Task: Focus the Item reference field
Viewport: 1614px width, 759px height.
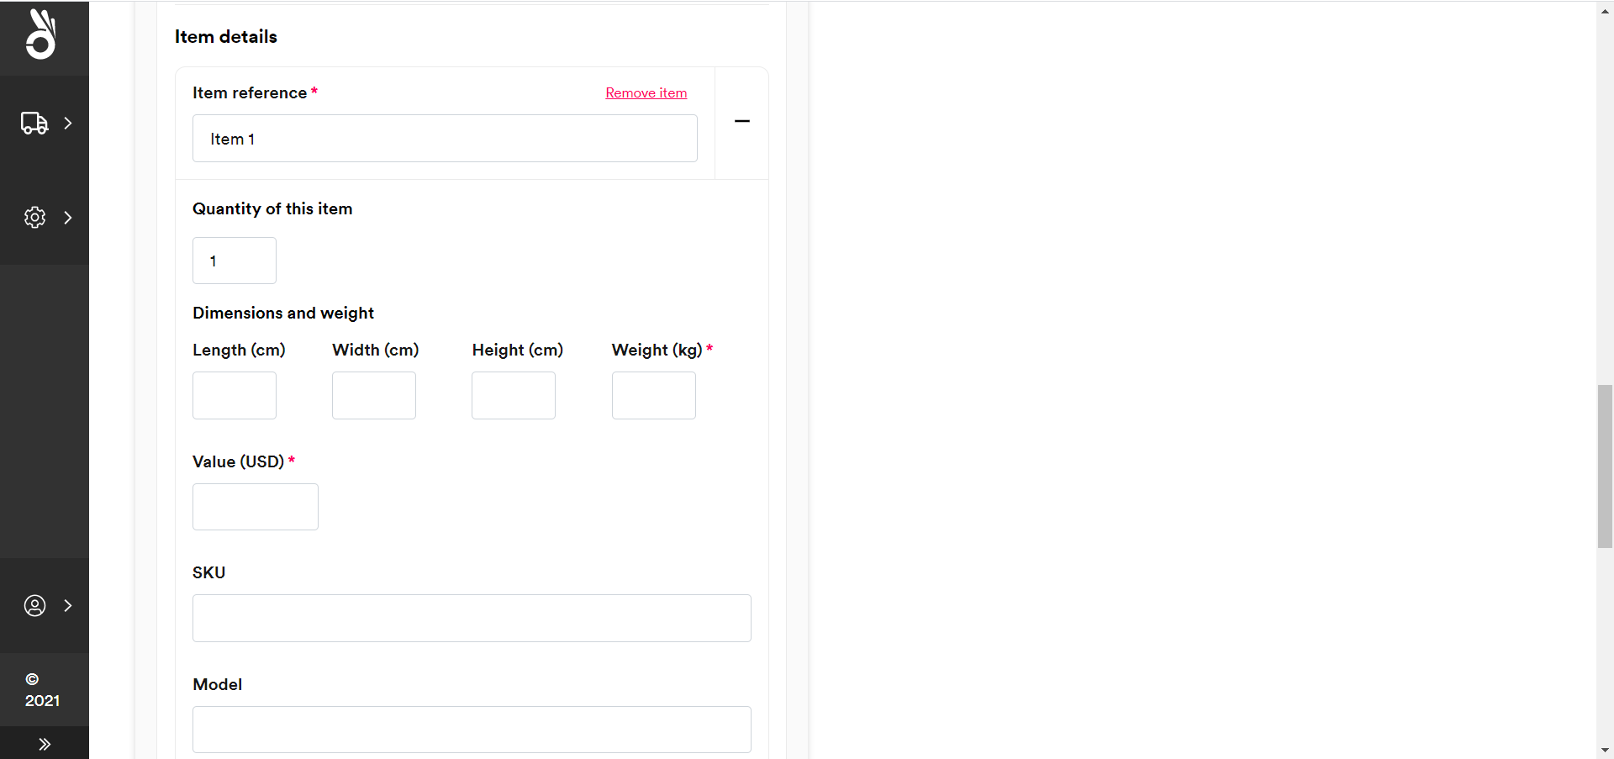Action: click(445, 138)
